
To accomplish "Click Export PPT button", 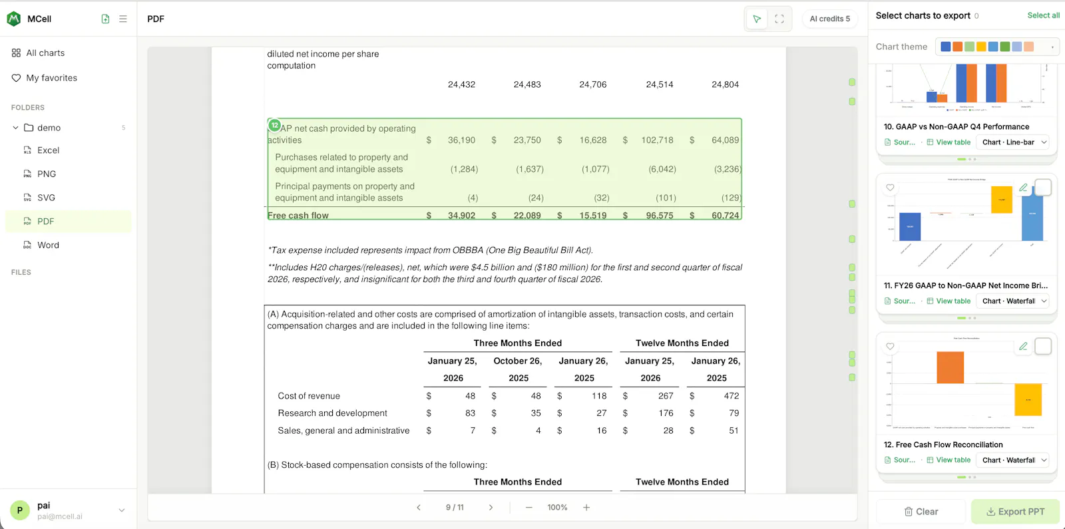I will coord(1015,512).
